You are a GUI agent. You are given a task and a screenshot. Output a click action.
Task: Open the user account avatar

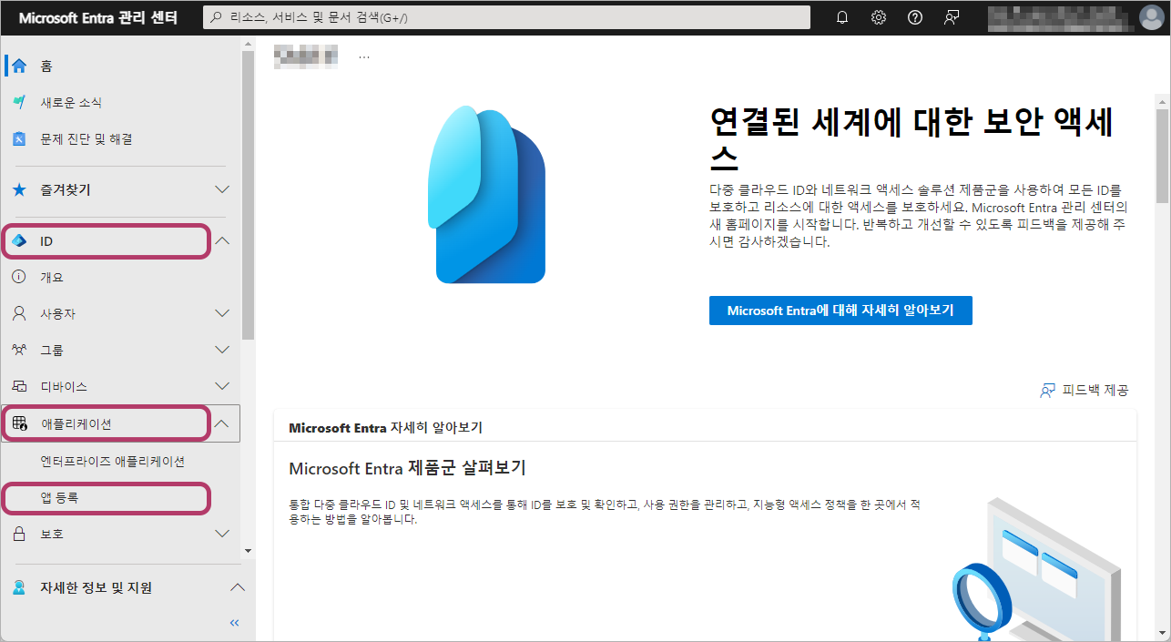click(x=1151, y=17)
